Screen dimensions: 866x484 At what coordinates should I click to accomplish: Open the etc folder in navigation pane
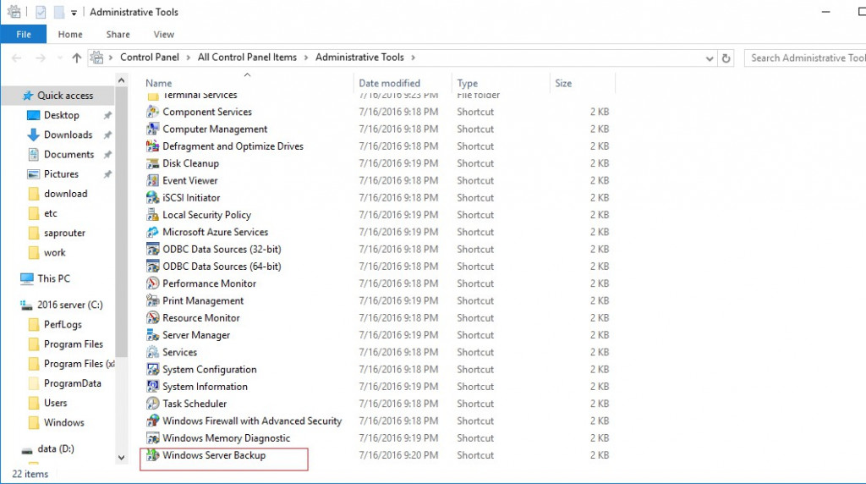[50, 212]
